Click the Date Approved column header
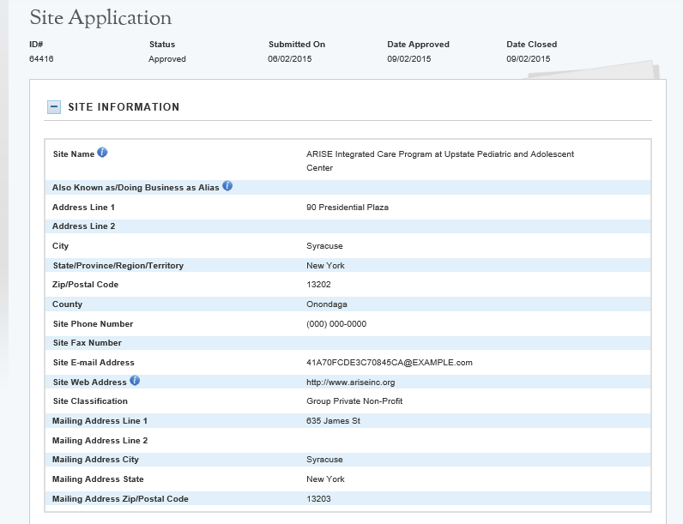683x524 pixels. tap(418, 45)
